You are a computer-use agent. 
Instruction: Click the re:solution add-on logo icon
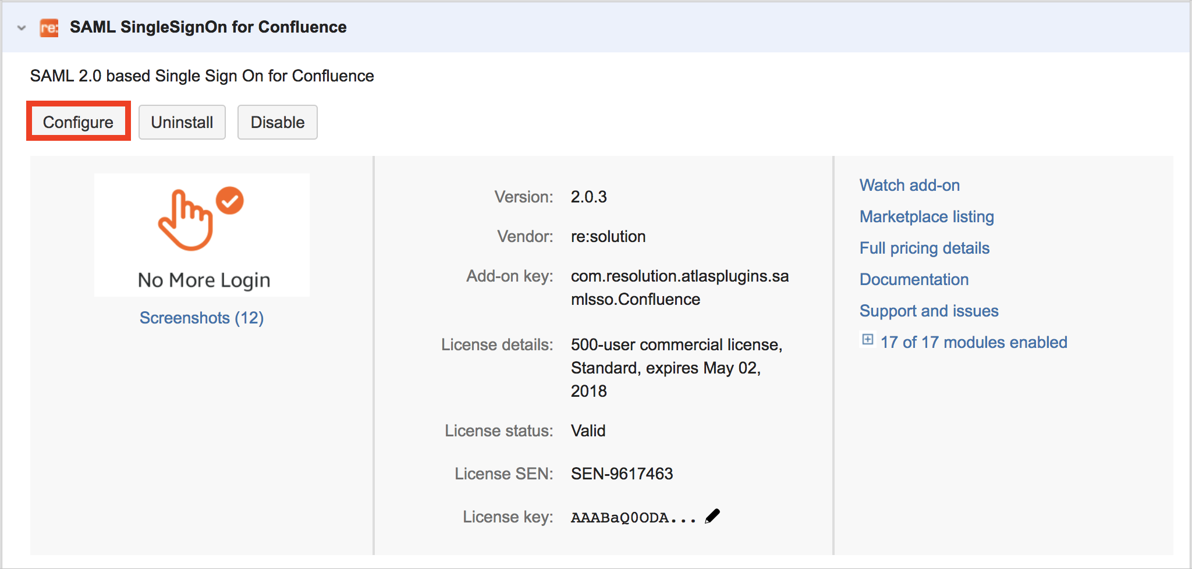click(49, 27)
